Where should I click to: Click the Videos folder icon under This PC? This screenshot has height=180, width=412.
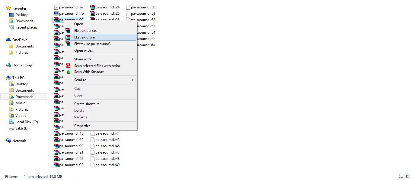click(11, 115)
